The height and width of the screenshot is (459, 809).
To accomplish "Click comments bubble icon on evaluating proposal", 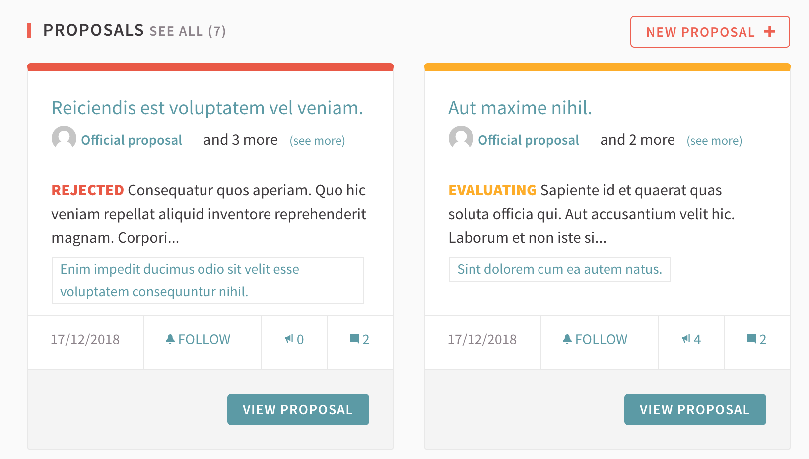I will coord(752,339).
